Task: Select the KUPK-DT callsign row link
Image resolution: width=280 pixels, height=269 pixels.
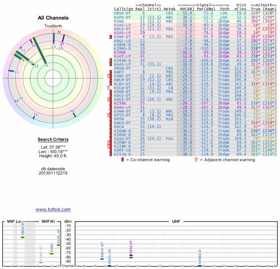Action: coord(122,17)
